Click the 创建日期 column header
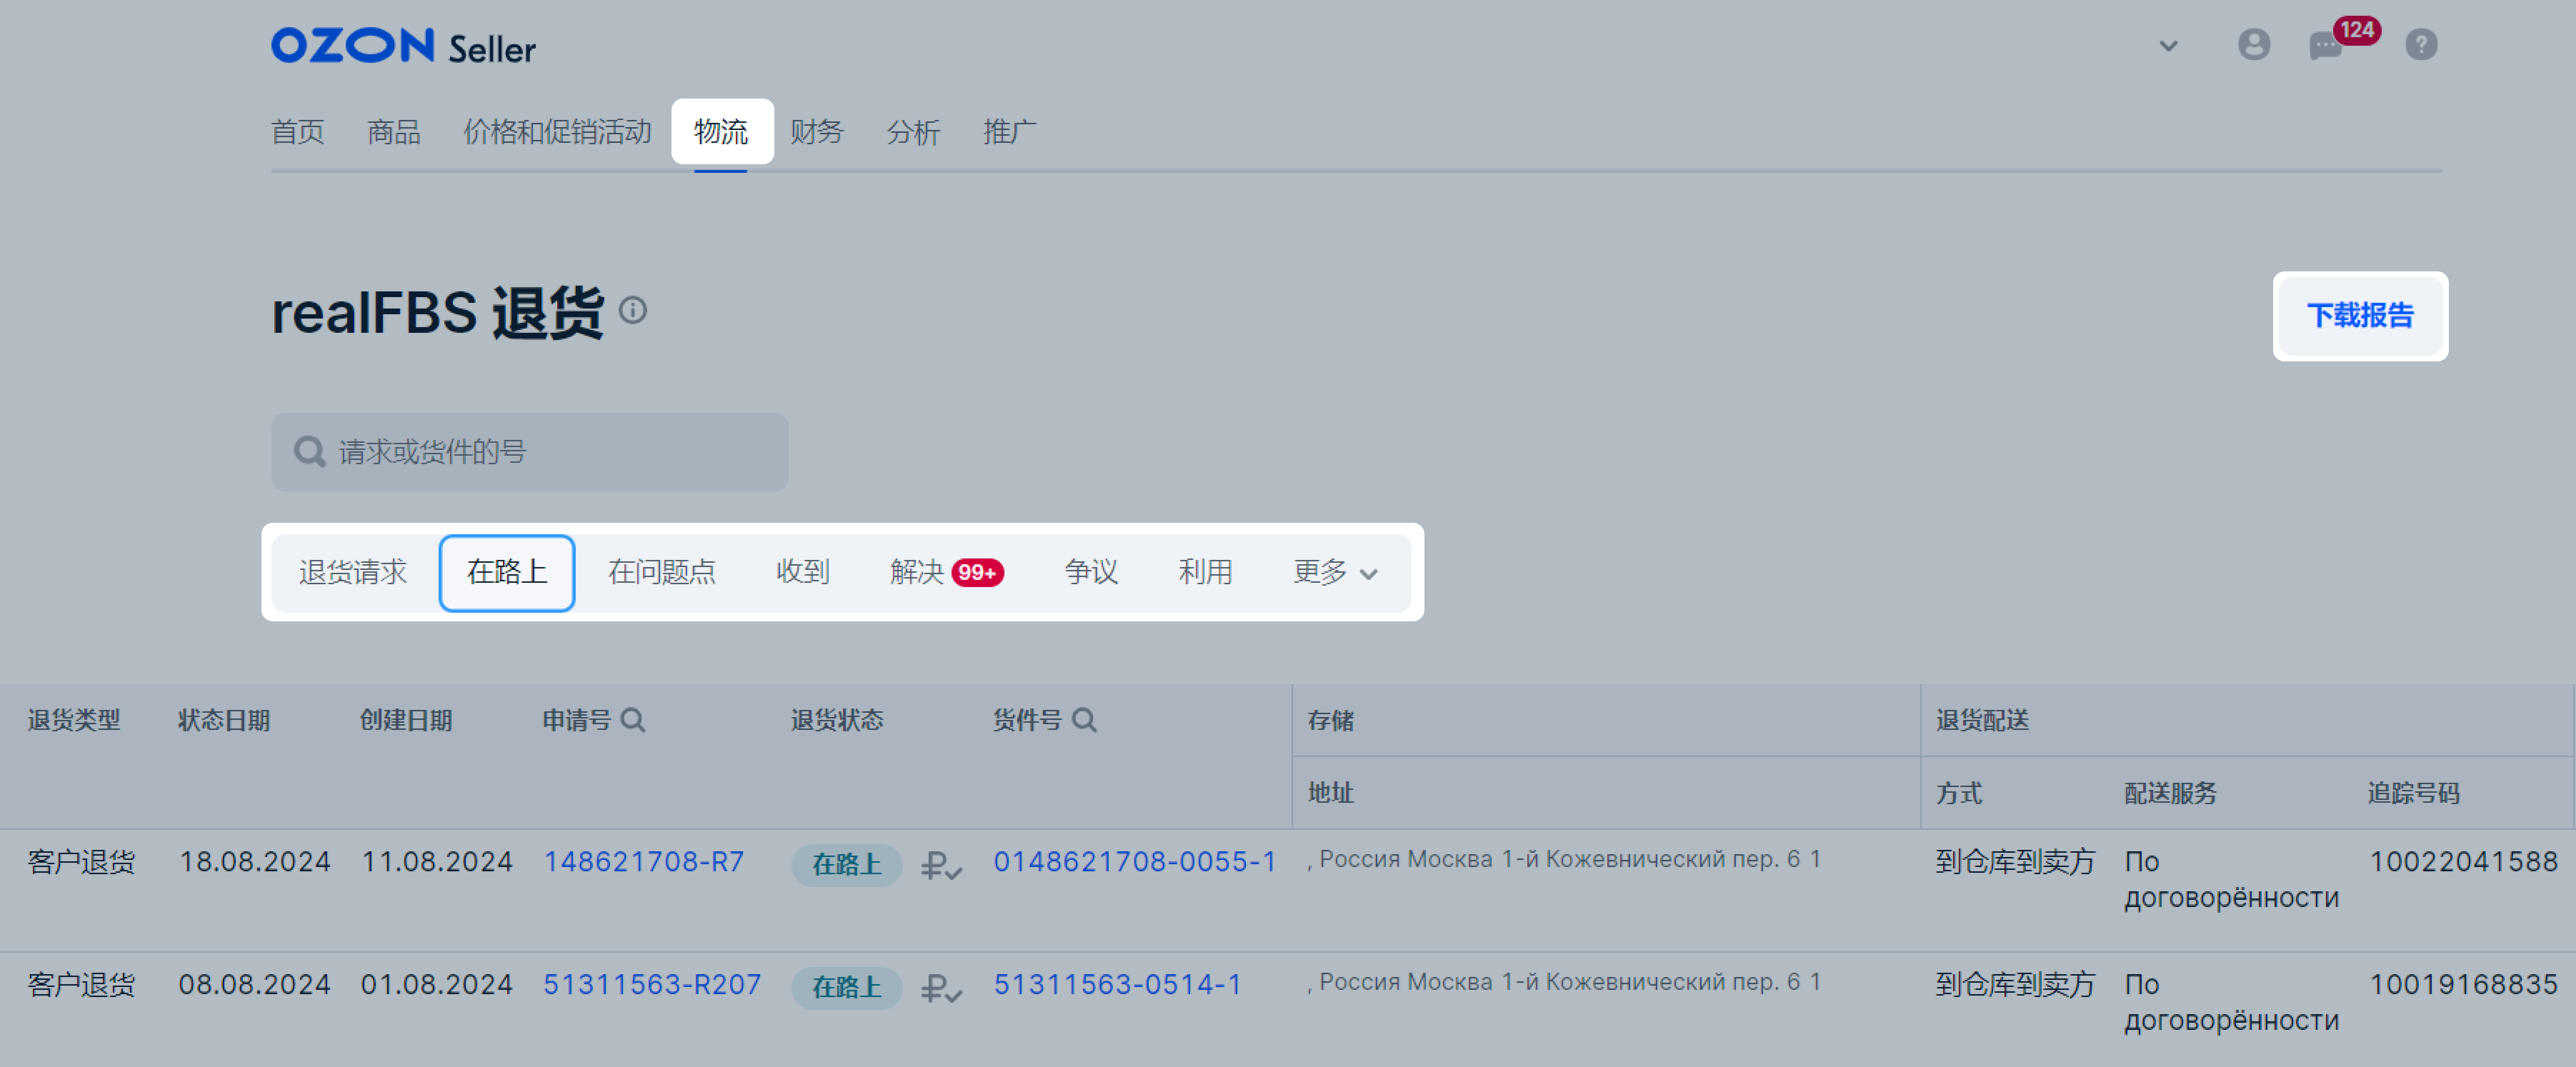The width and height of the screenshot is (2576, 1067). point(406,720)
